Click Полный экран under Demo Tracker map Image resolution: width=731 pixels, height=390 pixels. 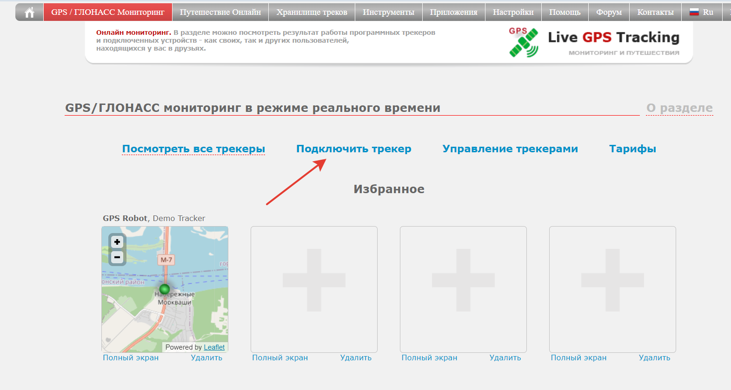coord(131,358)
